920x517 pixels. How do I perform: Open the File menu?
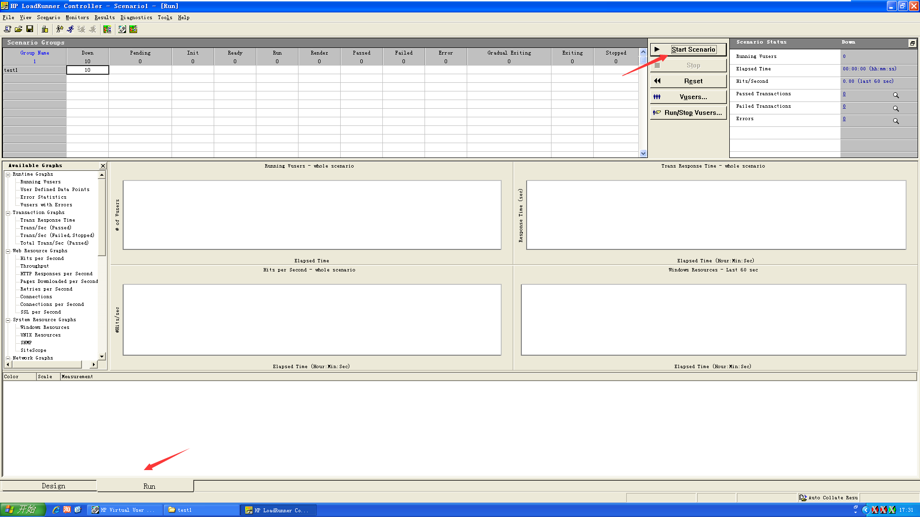tap(9, 18)
